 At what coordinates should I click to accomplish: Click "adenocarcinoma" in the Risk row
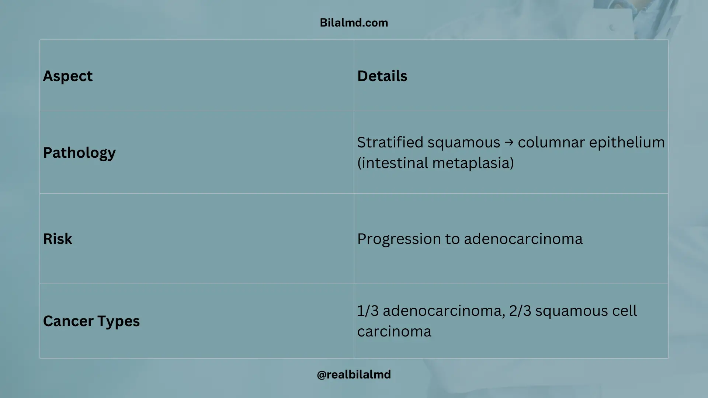click(x=523, y=239)
